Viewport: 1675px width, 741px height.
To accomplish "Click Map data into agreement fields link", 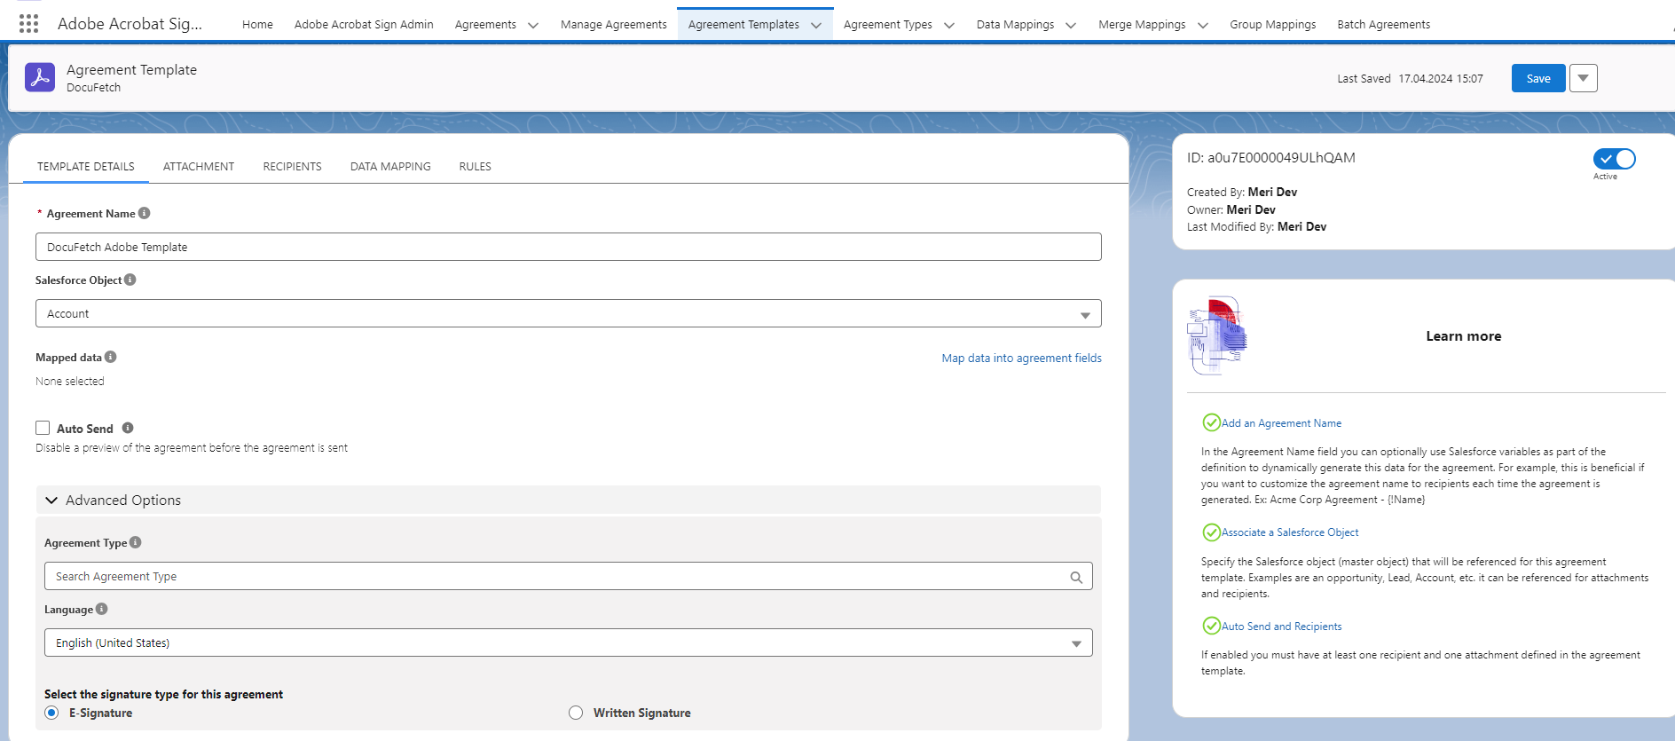I will tap(1021, 358).
